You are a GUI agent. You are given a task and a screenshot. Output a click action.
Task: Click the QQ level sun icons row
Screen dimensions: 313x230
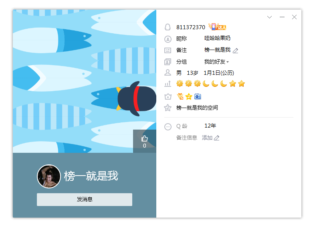point(210,84)
